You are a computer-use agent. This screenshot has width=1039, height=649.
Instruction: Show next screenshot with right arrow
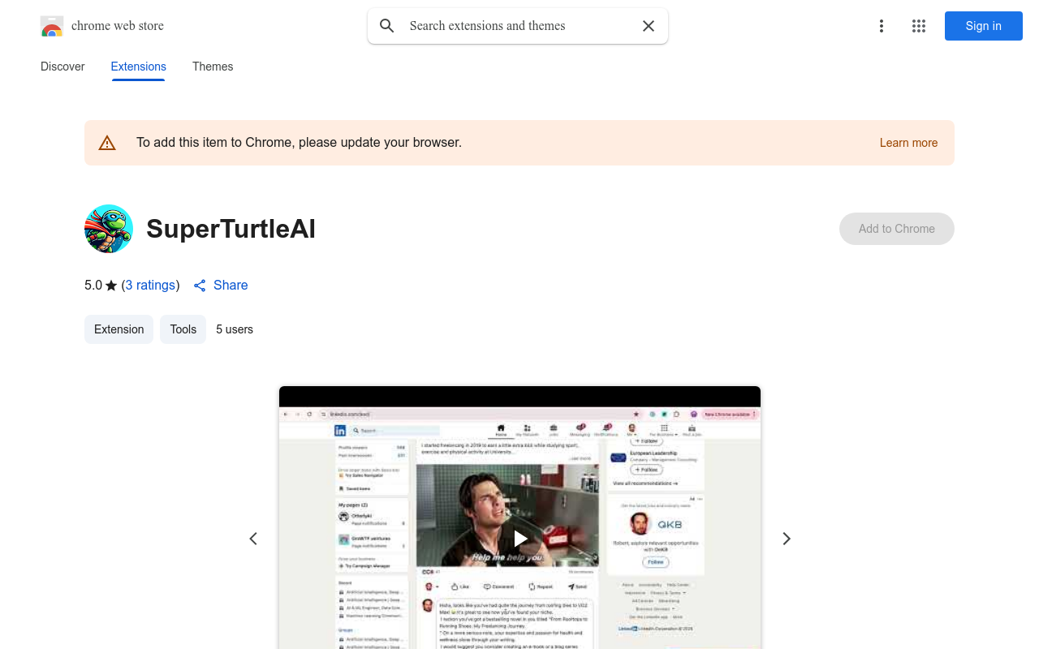tap(786, 539)
